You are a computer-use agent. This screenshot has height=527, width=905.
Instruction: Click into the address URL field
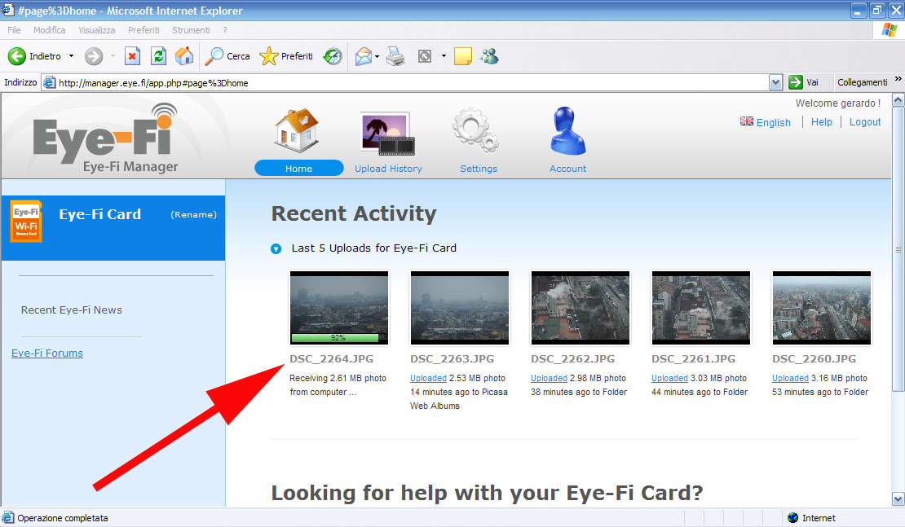pos(412,82)
